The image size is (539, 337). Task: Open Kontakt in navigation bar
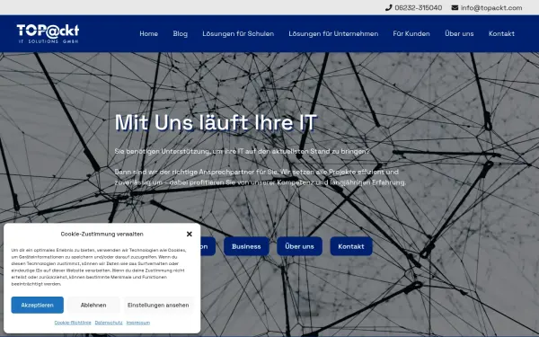(x=501, y=34)
